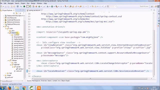Collapse the mvc:interceptors fold on line 28
The height and width of the screenshot is (90, 160).
pos(31,60)
